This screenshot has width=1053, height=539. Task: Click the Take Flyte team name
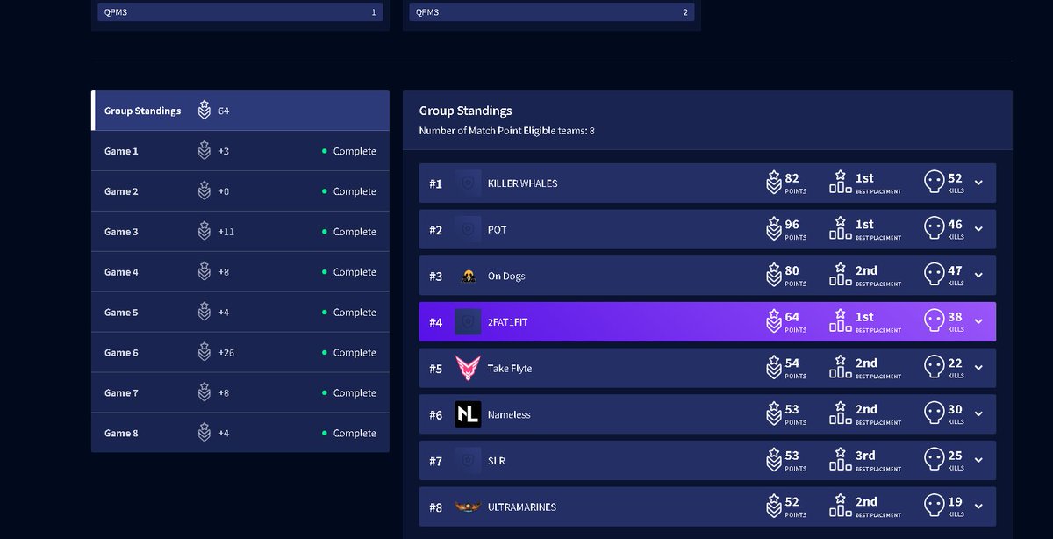tap(510, 369)
